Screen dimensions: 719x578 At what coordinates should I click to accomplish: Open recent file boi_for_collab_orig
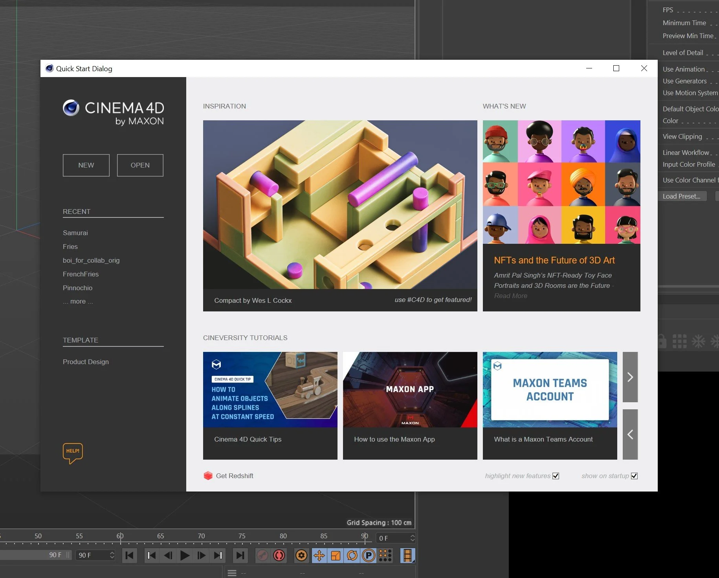(91, 260)
